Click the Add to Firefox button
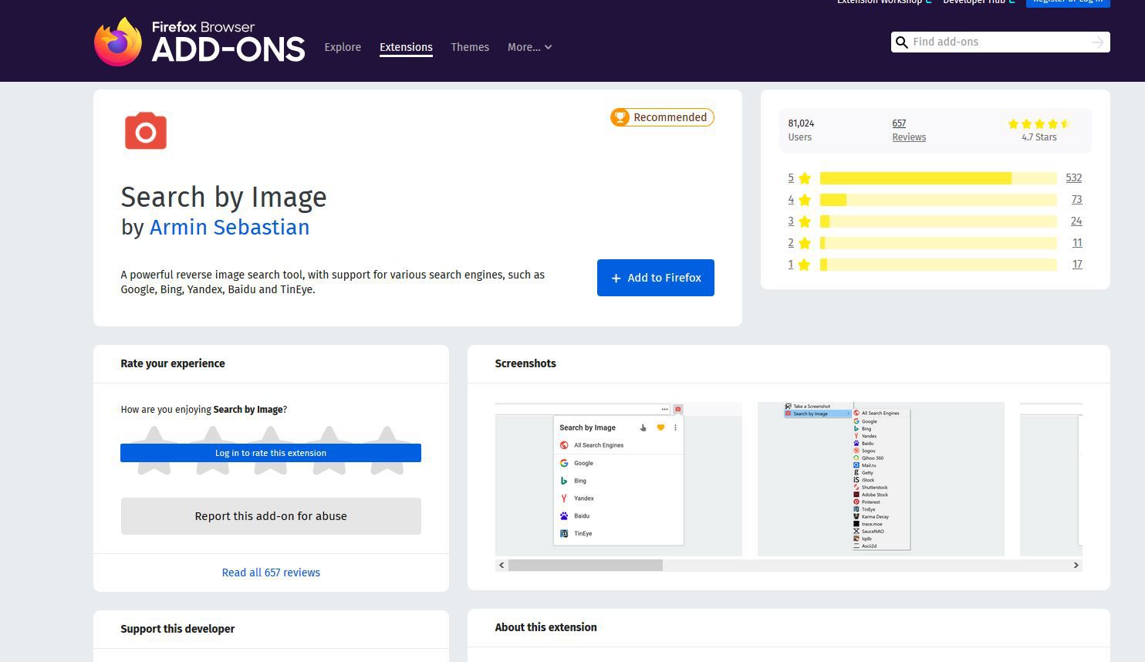Viewport: 1145px width, 662px height. click(656, 278)
